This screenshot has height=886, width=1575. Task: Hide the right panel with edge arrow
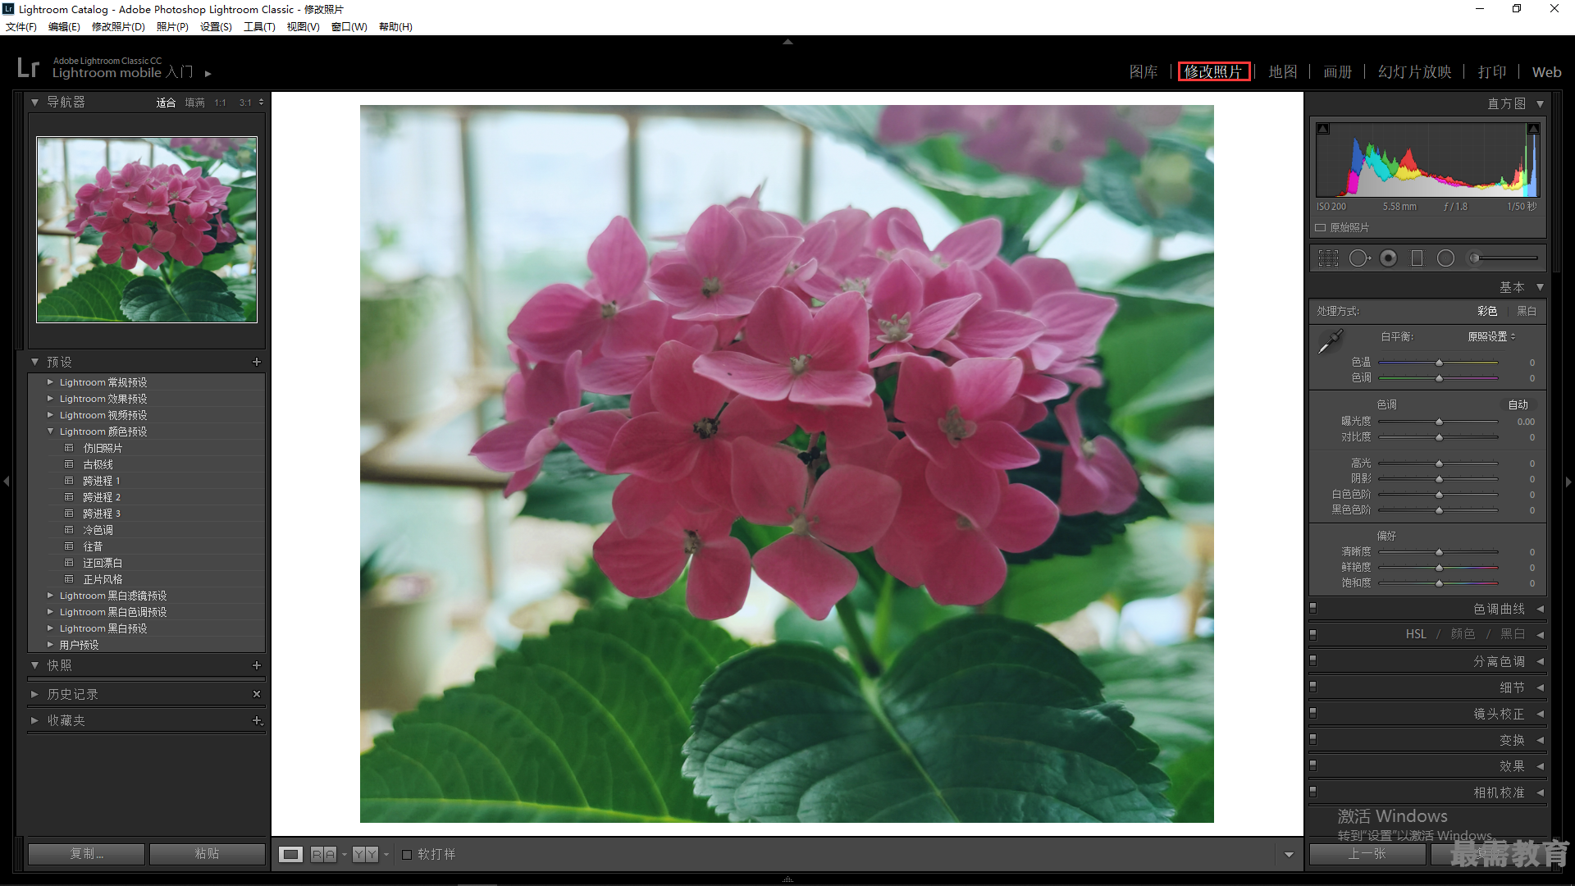[x=1568, y=482]
